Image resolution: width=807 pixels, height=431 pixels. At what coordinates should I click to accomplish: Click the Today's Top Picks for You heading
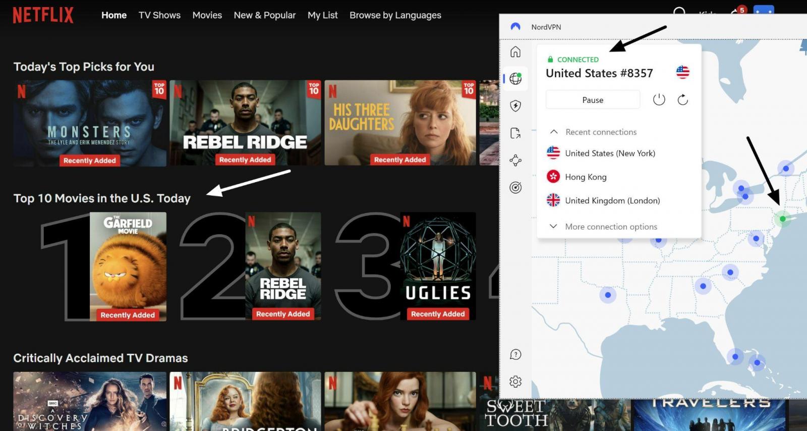point(84,67)
